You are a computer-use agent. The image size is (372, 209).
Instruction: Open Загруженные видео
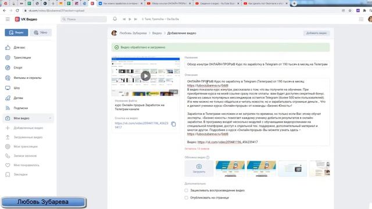pos(28,137)
